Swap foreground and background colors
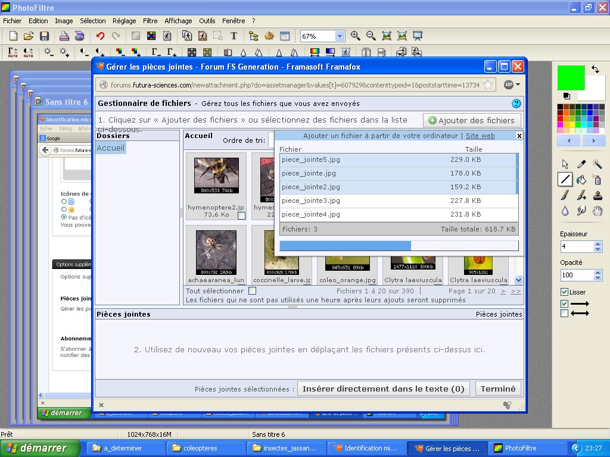This screenshot has width=610, height=457. point(596,69)
